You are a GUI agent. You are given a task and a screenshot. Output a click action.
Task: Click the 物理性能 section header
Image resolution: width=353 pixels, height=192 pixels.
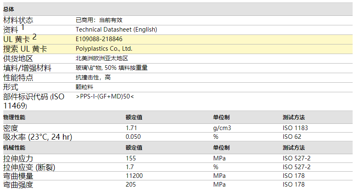click(14, 118)
